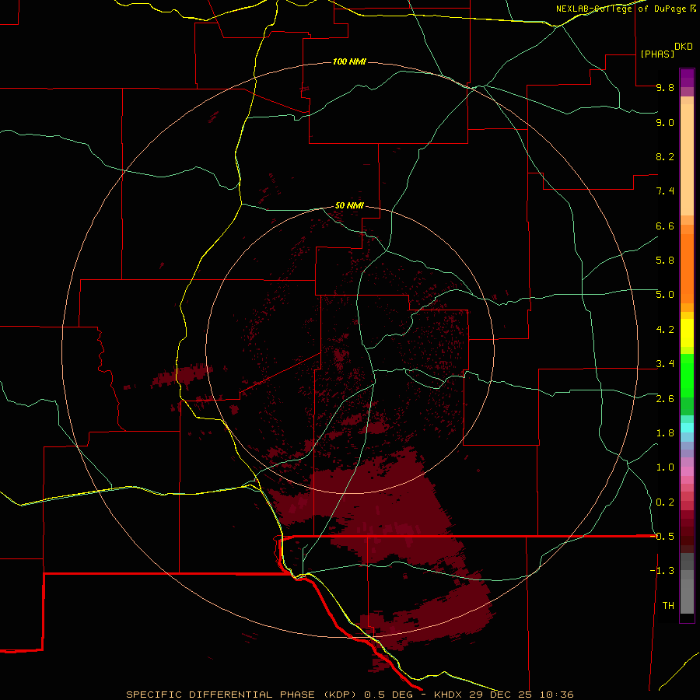Click the 4.2 value on the scale

(x=665, y=330)
